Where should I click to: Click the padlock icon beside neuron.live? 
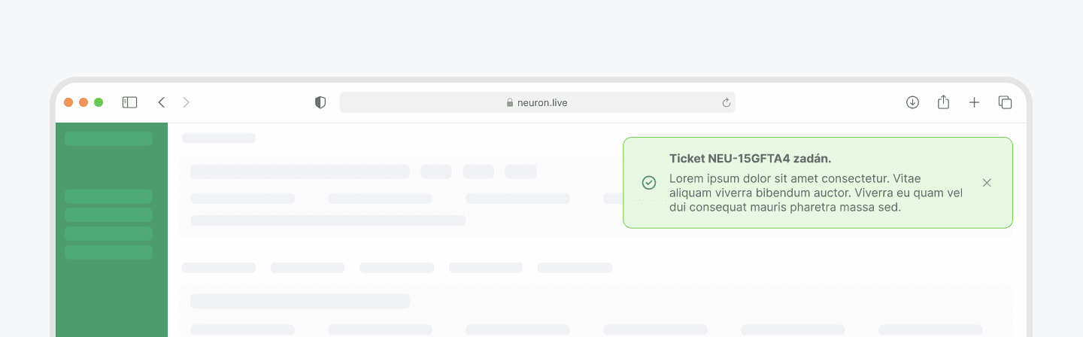509,102
